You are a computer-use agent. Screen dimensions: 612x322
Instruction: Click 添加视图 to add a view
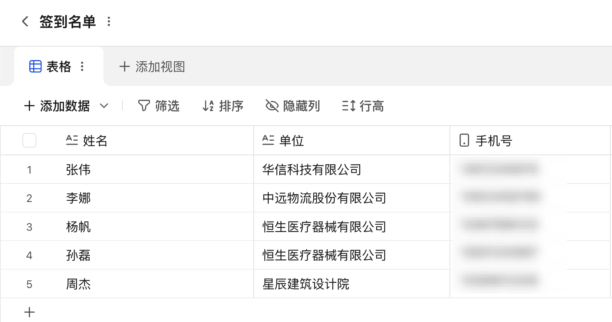click(152, 67)
